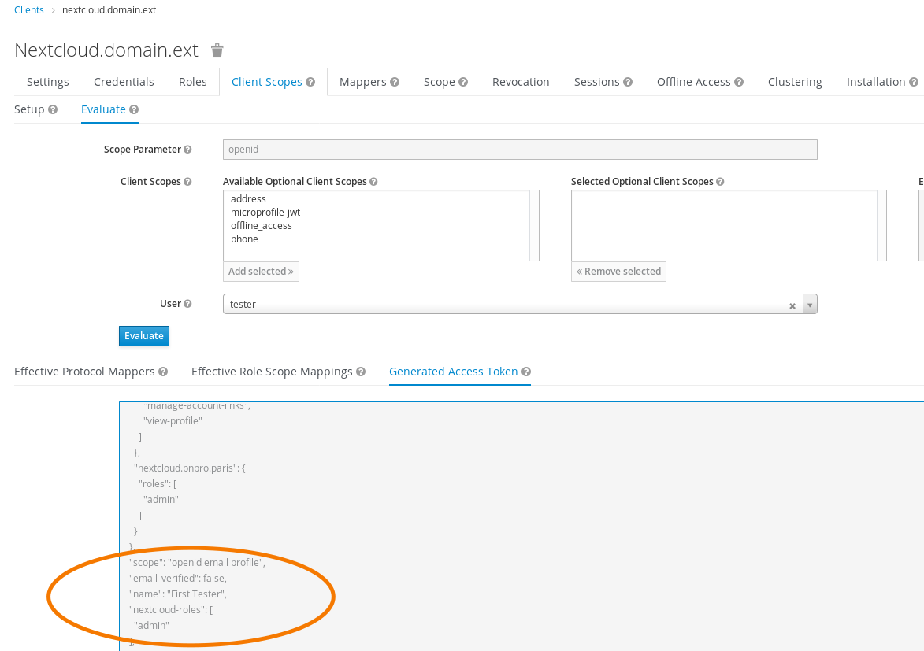Open the User selection dropdown arrow

810,304
